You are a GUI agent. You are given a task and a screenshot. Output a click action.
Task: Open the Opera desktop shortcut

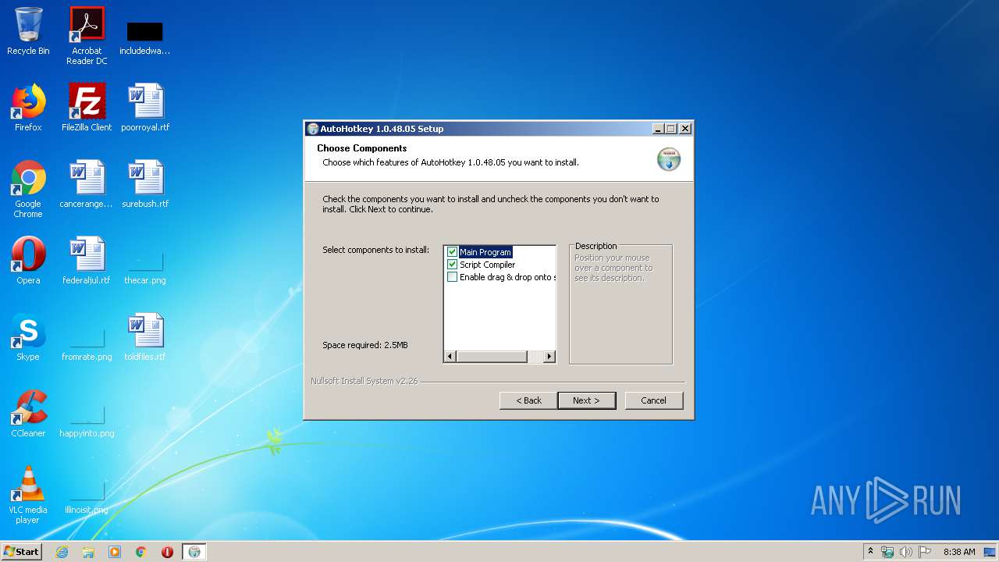click(28, 261)
